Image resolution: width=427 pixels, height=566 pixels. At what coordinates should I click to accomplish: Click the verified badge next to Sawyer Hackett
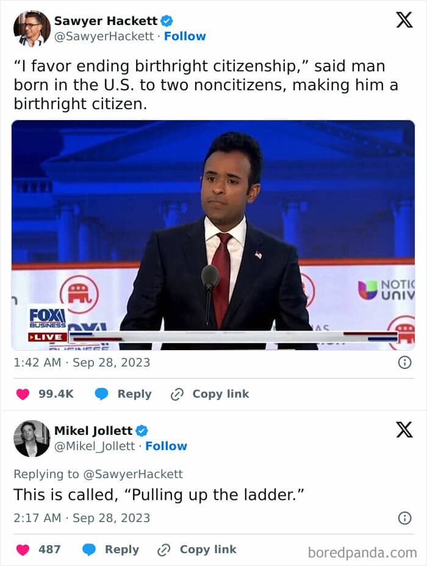[167, 21]
